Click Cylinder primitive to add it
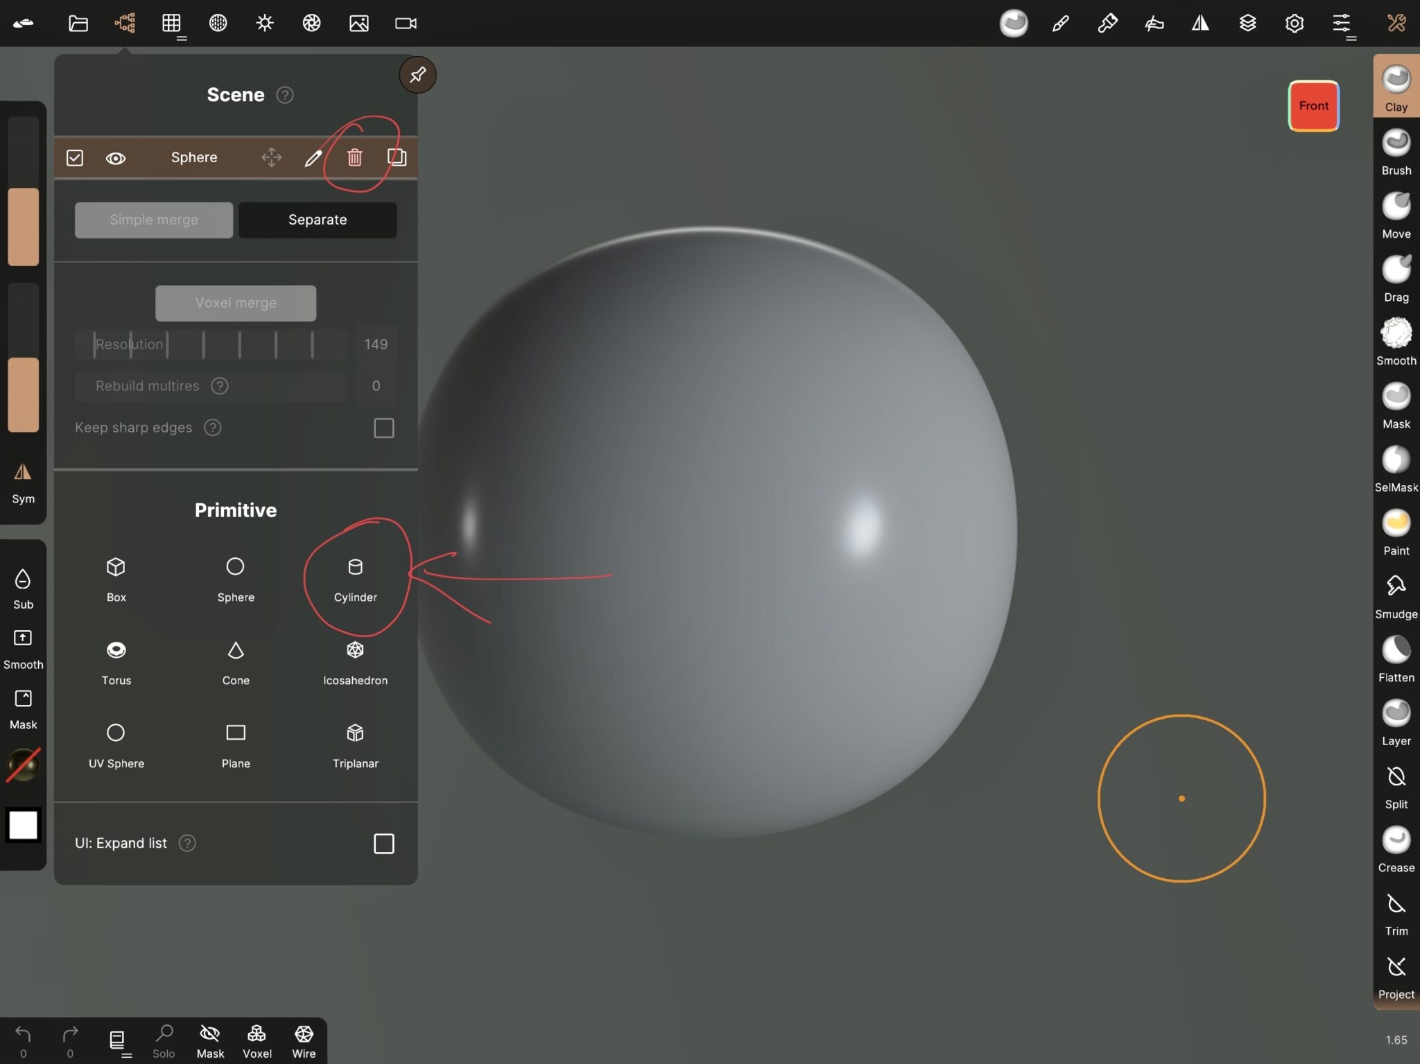The image size is (1420, 1064). [x=356, y=577]
